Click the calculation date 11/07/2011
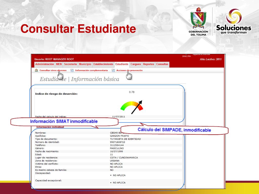The height and width of the screenshot is (194, 259). click(x=119, y=117)
